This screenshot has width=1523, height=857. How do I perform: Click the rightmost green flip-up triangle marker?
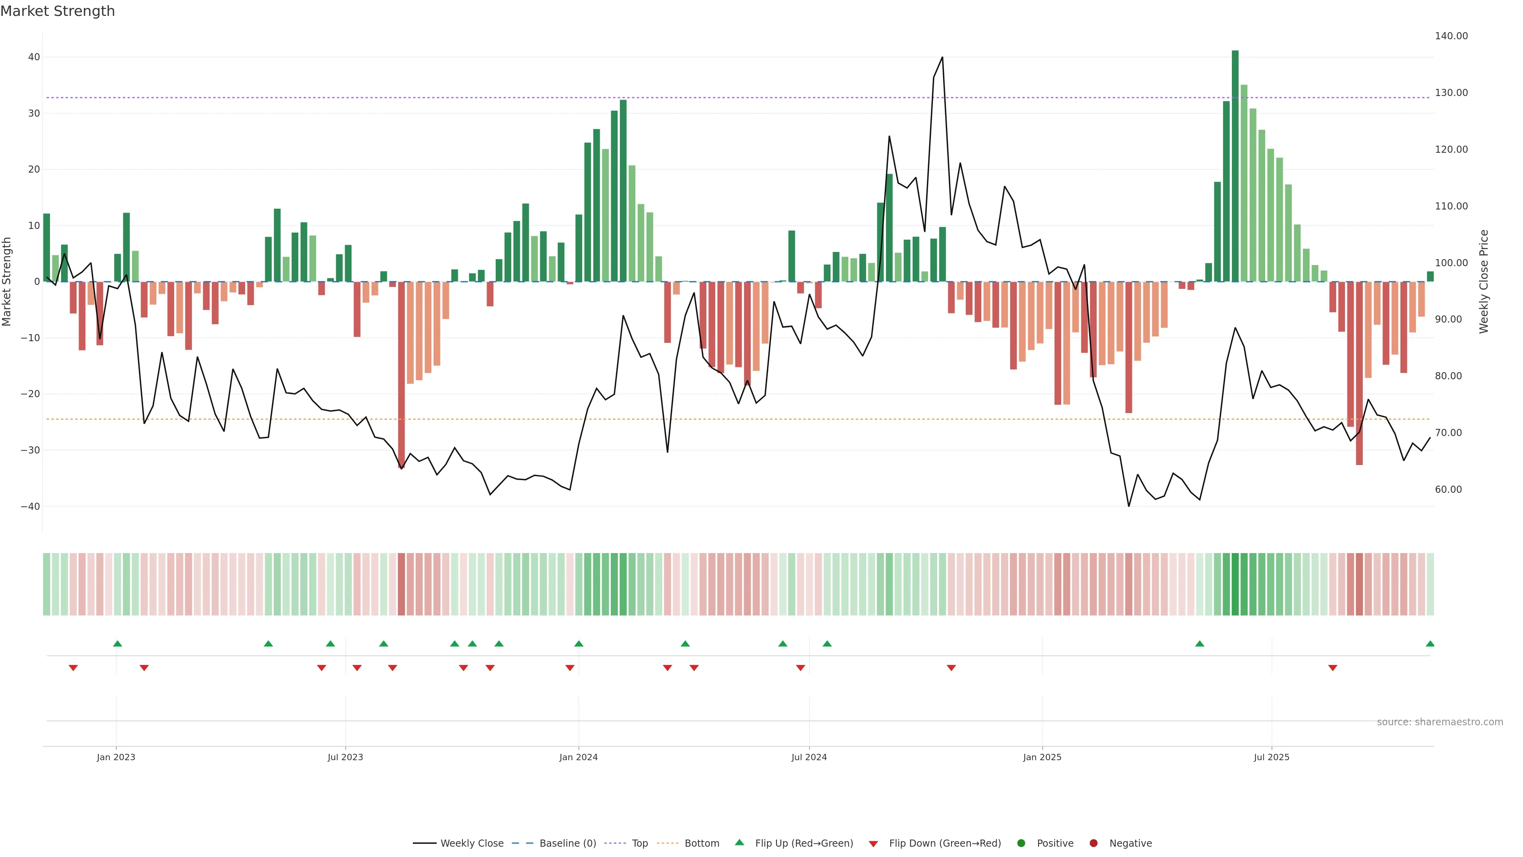click(1429, 644)
